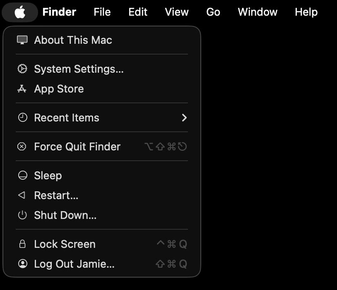Click the padlock icon next to Lock Screen
337x290 pixels.
(22, 244)
